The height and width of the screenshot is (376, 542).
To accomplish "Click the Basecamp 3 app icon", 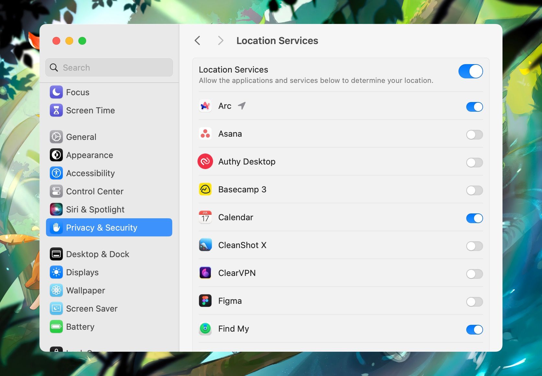I will [205, 189].
